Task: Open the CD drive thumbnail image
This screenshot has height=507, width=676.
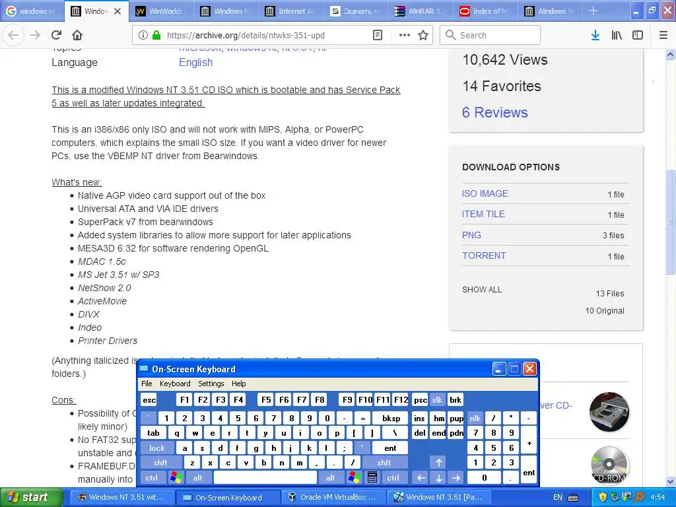Action: point(609,412)
